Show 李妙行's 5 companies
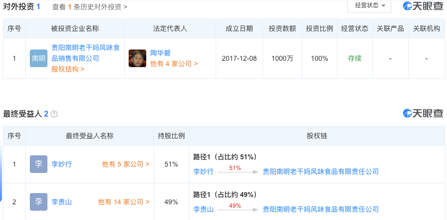The image size is (447, 220). (126, 165)
